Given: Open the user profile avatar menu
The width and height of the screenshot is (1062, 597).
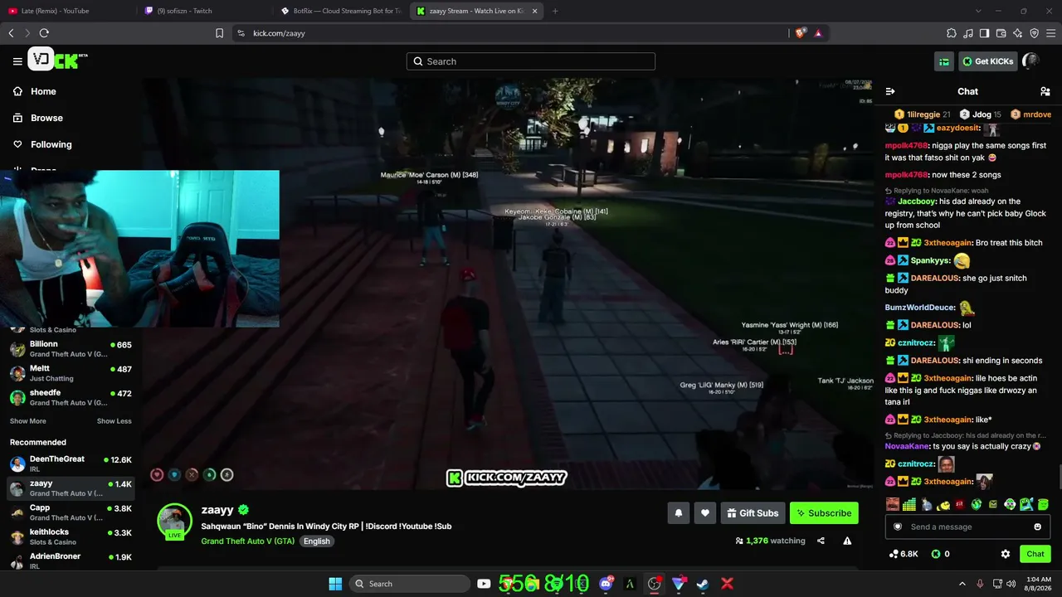Looking at the screenshot, I should point(1030,61).
